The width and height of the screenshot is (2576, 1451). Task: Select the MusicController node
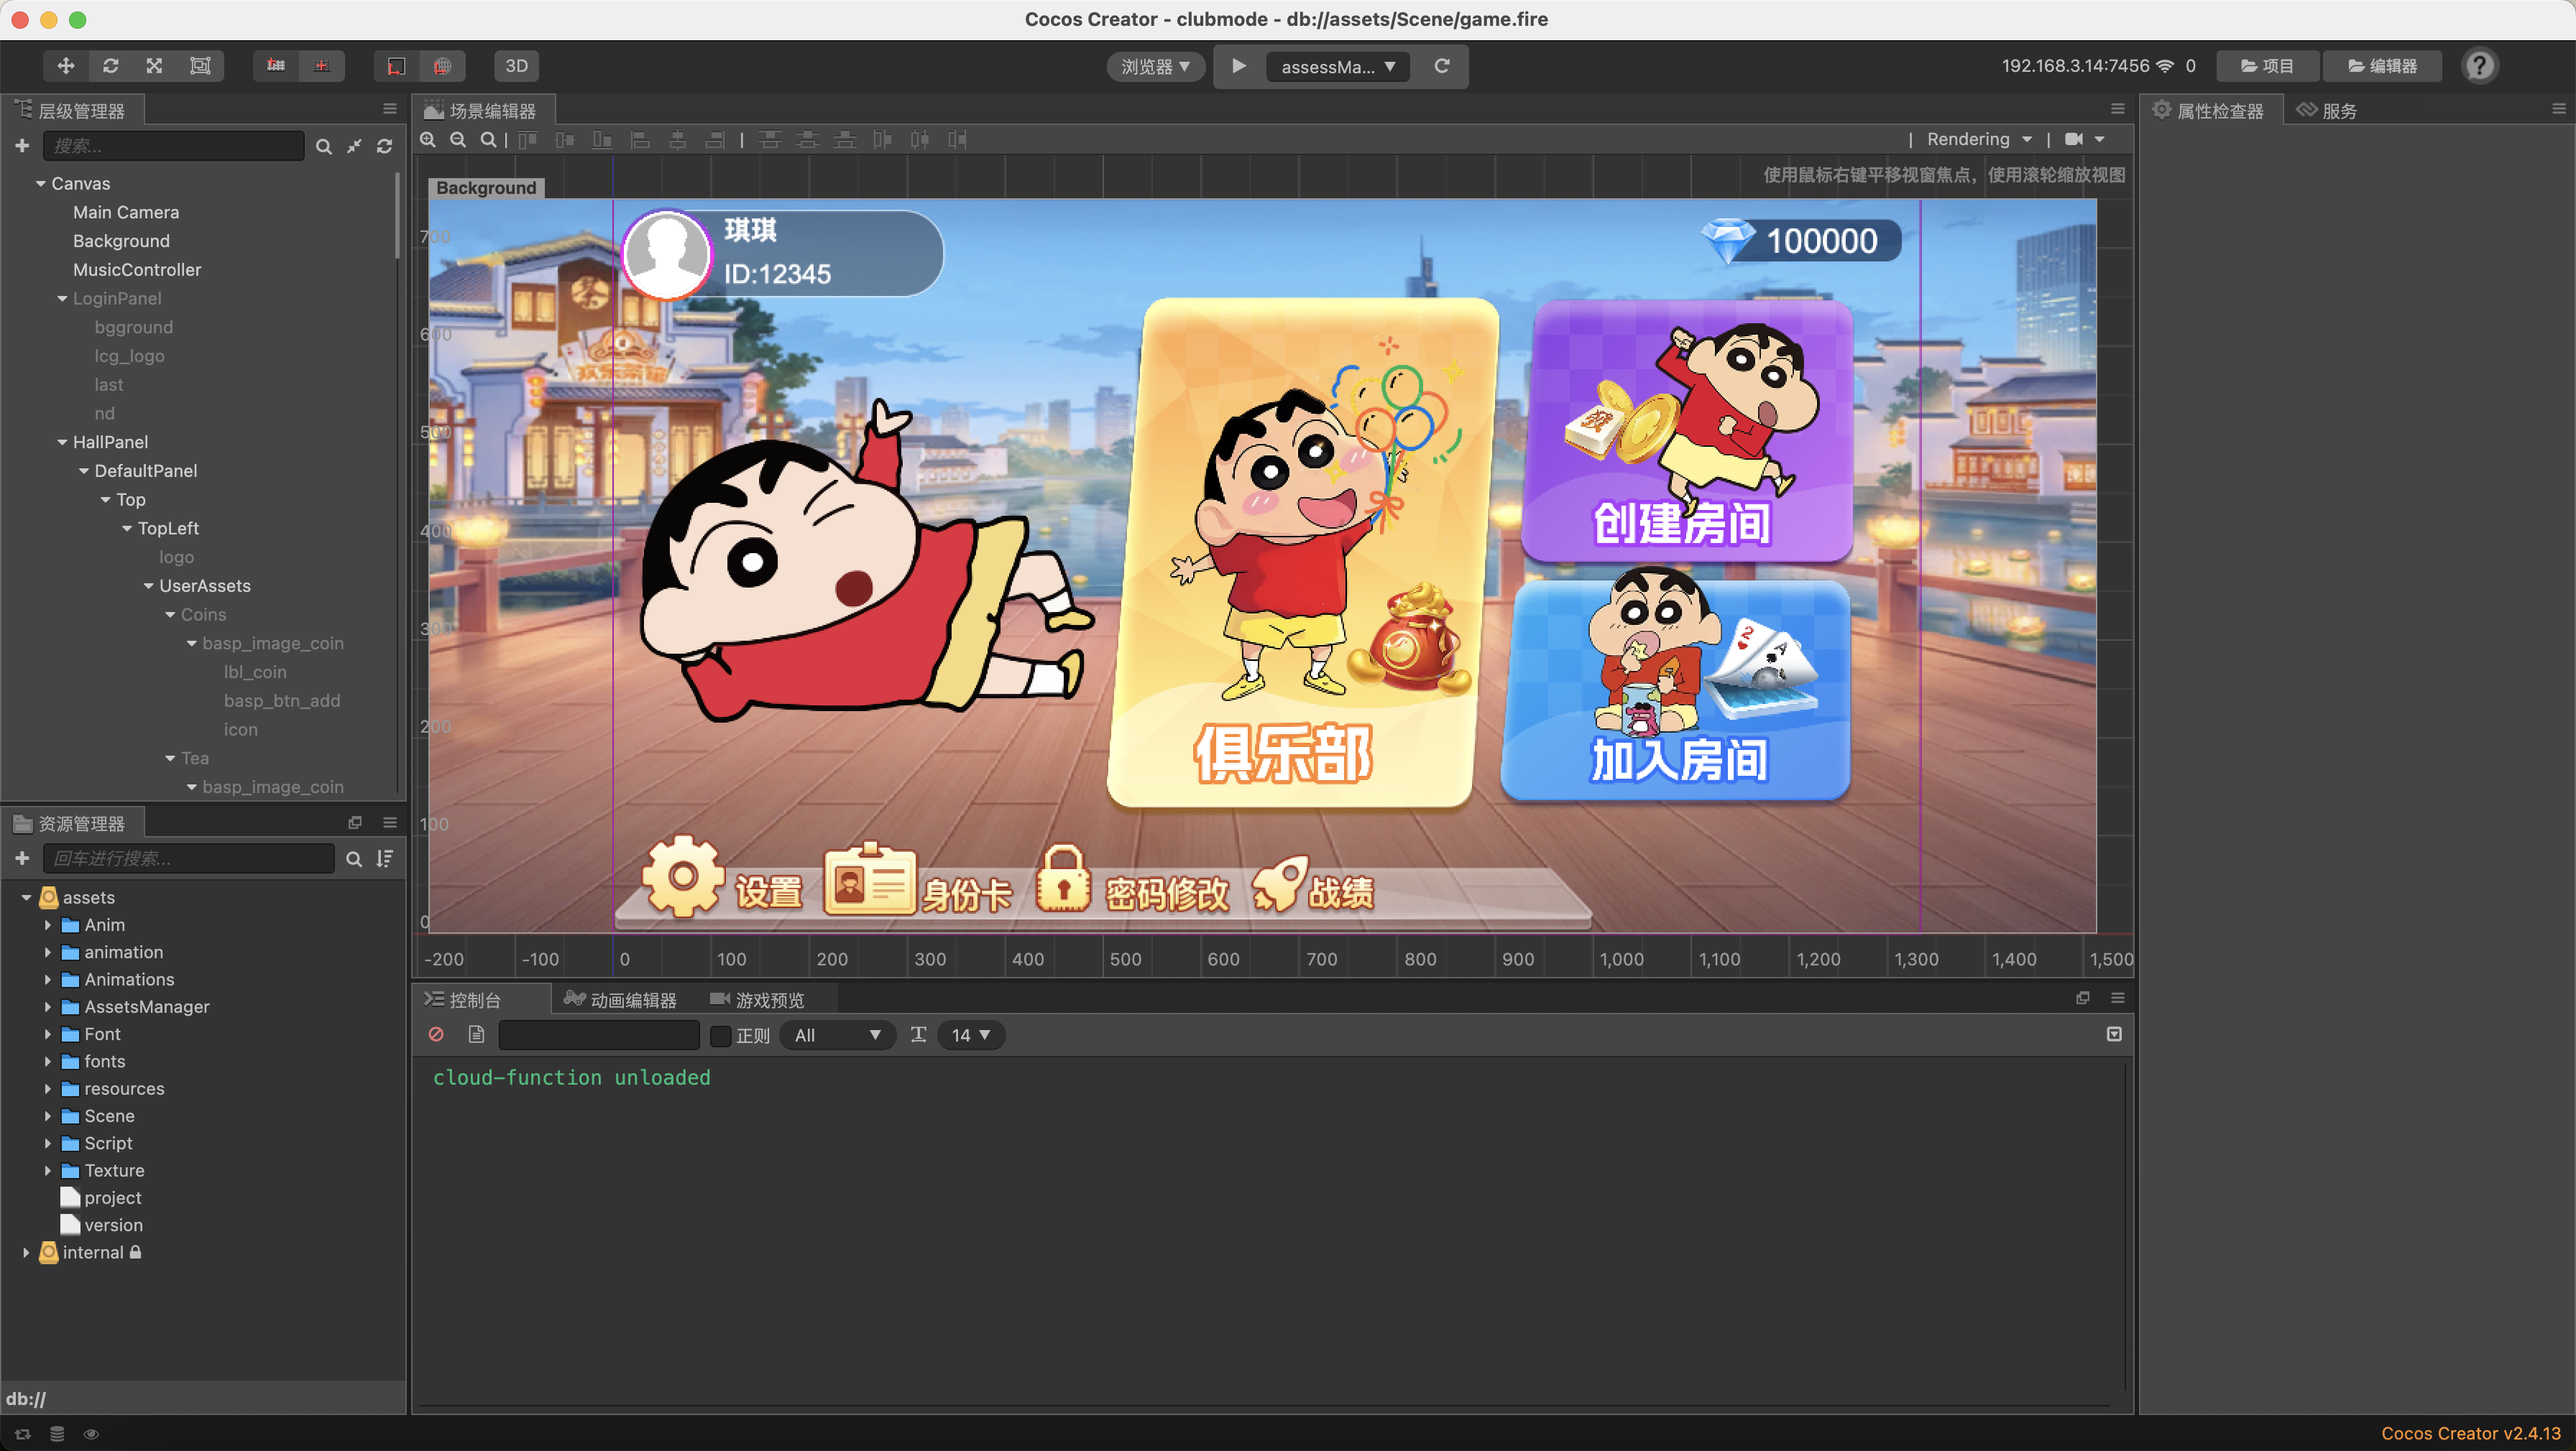tap(137, 271)
